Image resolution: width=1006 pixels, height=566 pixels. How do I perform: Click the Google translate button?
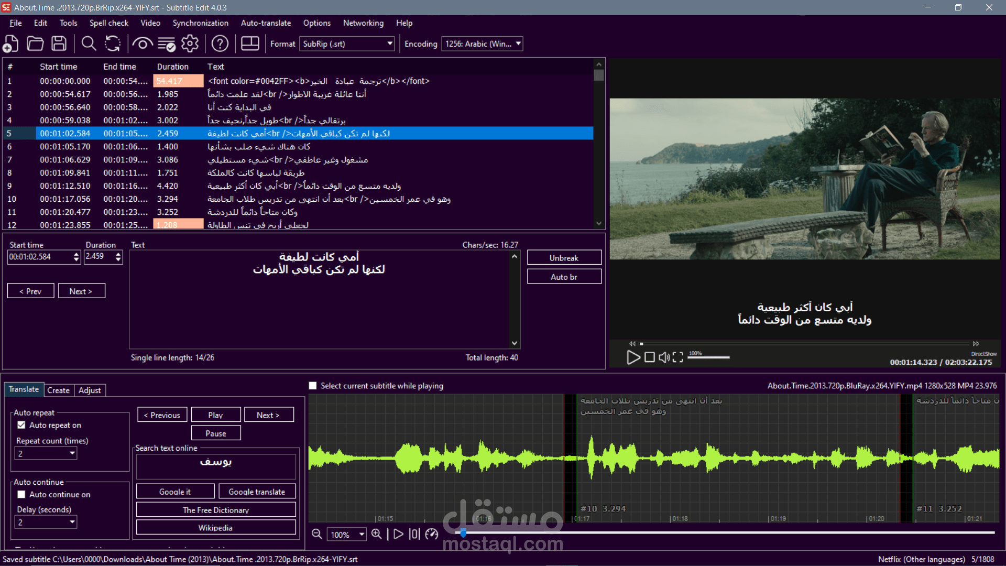257,492
